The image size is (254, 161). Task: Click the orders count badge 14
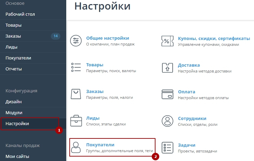point(55,36)
